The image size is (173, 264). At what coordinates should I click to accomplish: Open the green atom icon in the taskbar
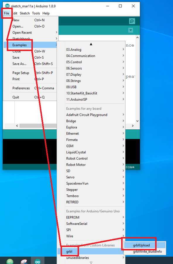pyautogui.click(x=10, y=261)
